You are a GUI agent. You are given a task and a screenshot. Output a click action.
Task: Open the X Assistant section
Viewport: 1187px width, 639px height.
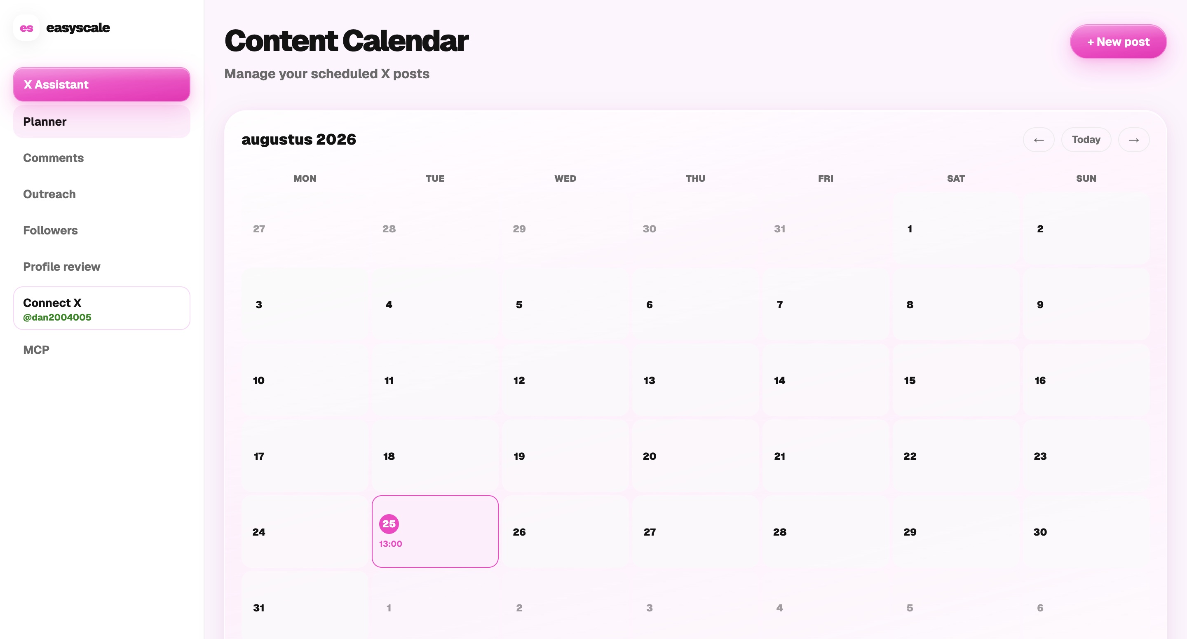click(x=101, y=84)
